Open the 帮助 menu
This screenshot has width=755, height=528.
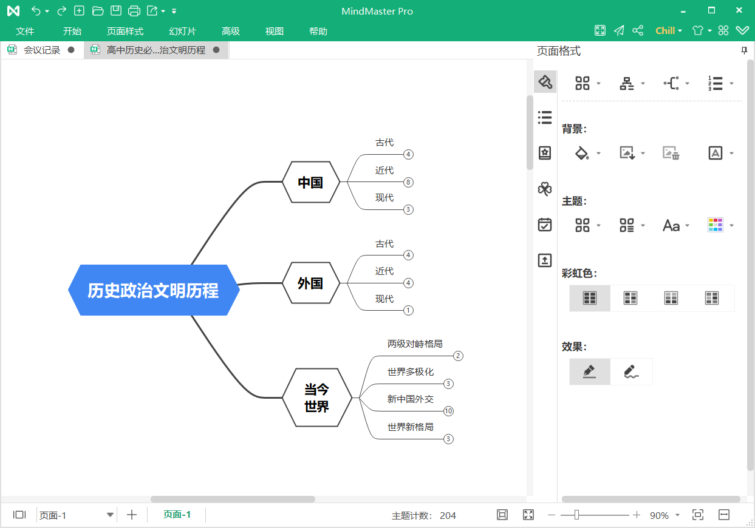pyautogui.click(x=318, y=32)
